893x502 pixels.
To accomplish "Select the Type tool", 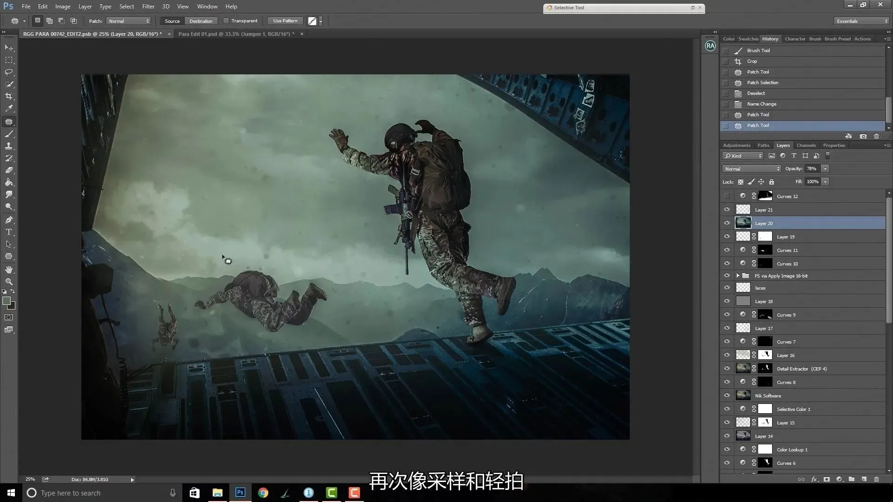I will coord(9,232).
